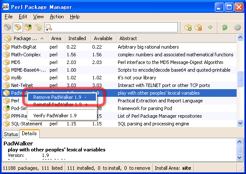The width and height of the screenshot is (246, 174).
Task: Open the gear Preferences icon
Action: pyautogui.click(x=237, y=27)
